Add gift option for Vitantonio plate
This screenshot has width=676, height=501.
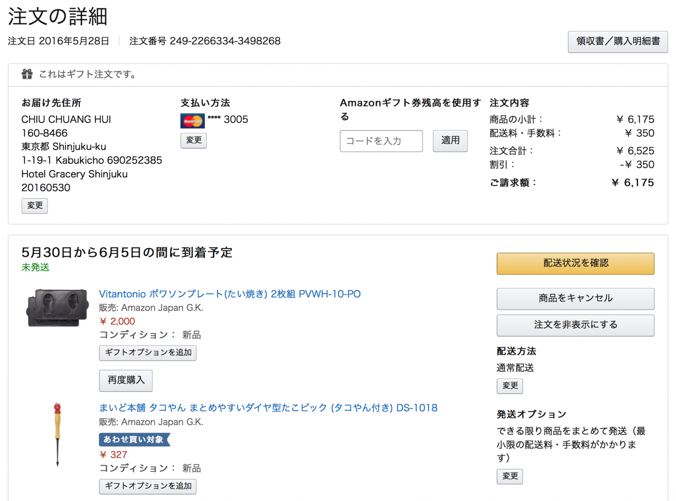(147, 353)
